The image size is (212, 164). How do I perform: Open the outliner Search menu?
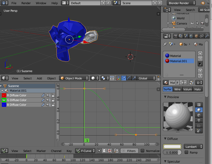pyautogui.click(x=190, y=10)
